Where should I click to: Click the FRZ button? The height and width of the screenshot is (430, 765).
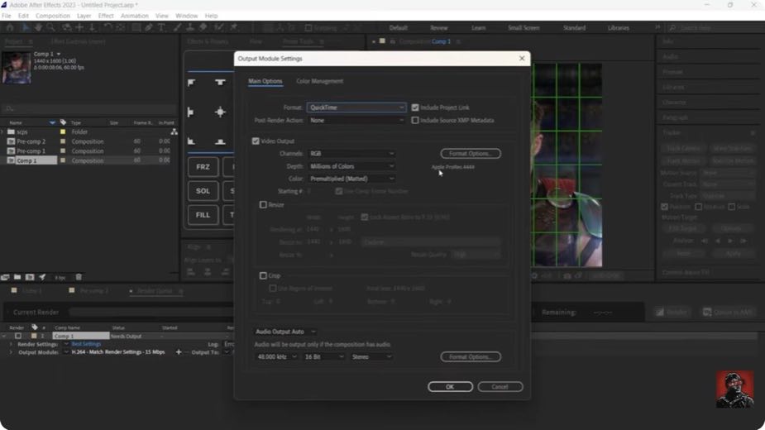click(x=203, y=167)
